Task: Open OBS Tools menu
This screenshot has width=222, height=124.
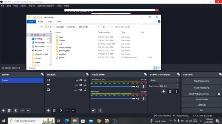Action: [x=59, y=6]
